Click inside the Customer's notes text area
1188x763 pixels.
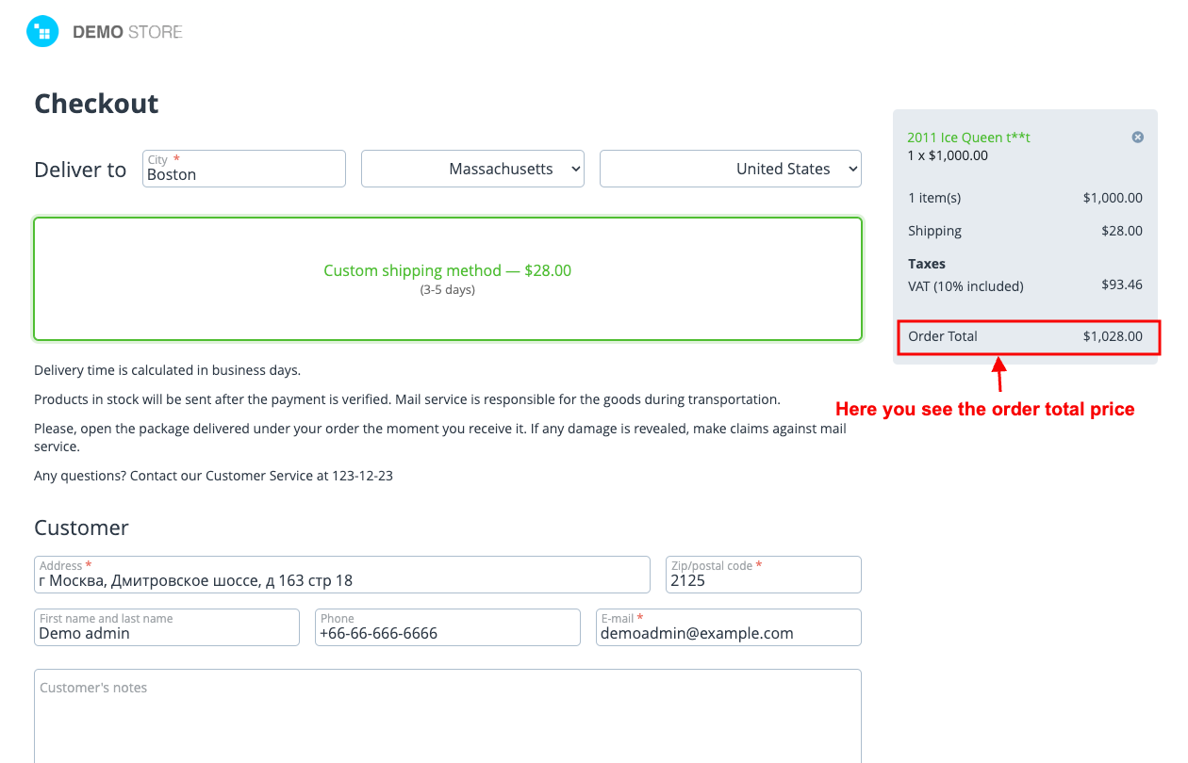coord(447,721)
